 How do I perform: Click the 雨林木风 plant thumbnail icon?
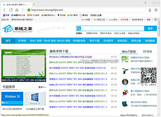[125, 71]
